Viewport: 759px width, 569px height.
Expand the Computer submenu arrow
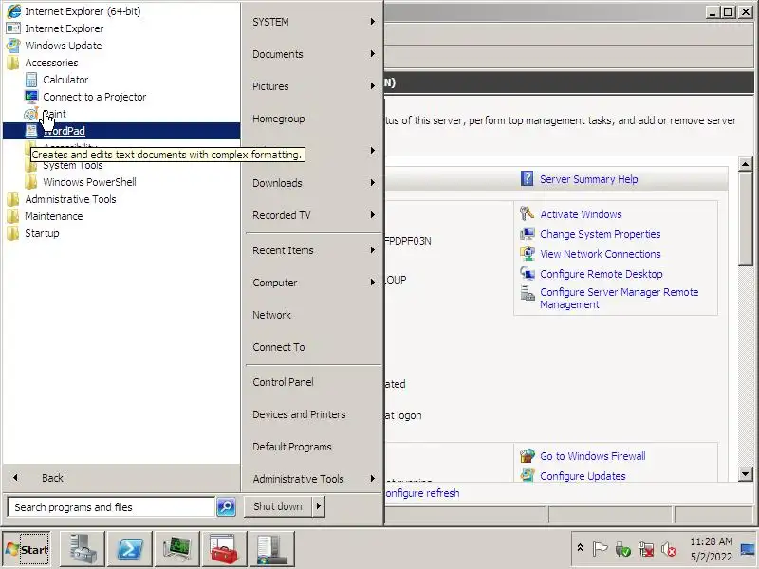point(372,282)
